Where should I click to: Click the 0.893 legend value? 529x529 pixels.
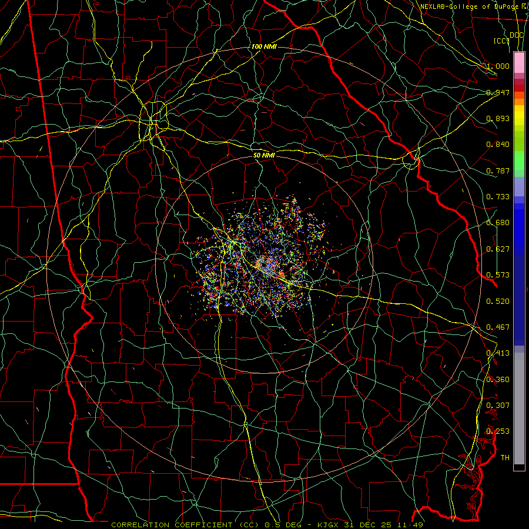(x=498, y=118)
